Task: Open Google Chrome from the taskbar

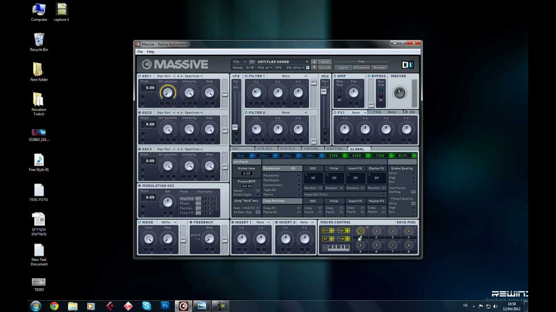Action: (x=54, y=306)
